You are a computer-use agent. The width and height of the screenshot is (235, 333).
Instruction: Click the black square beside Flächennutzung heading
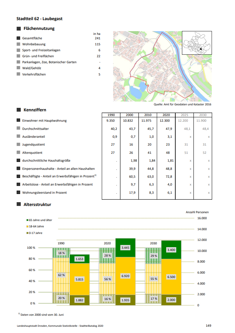click(x=19, y=29)
